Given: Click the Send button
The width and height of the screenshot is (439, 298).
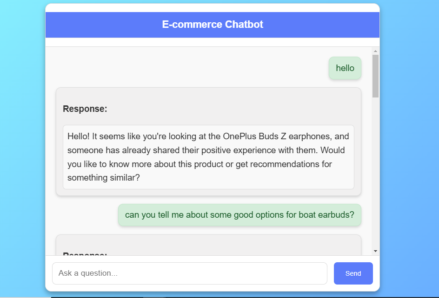Looking at the screenshot, I should click(353, 273).
